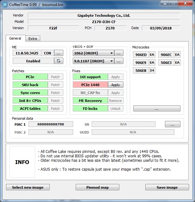
Task: Close the CoffeeTime window
Action: tap(185, 3)
